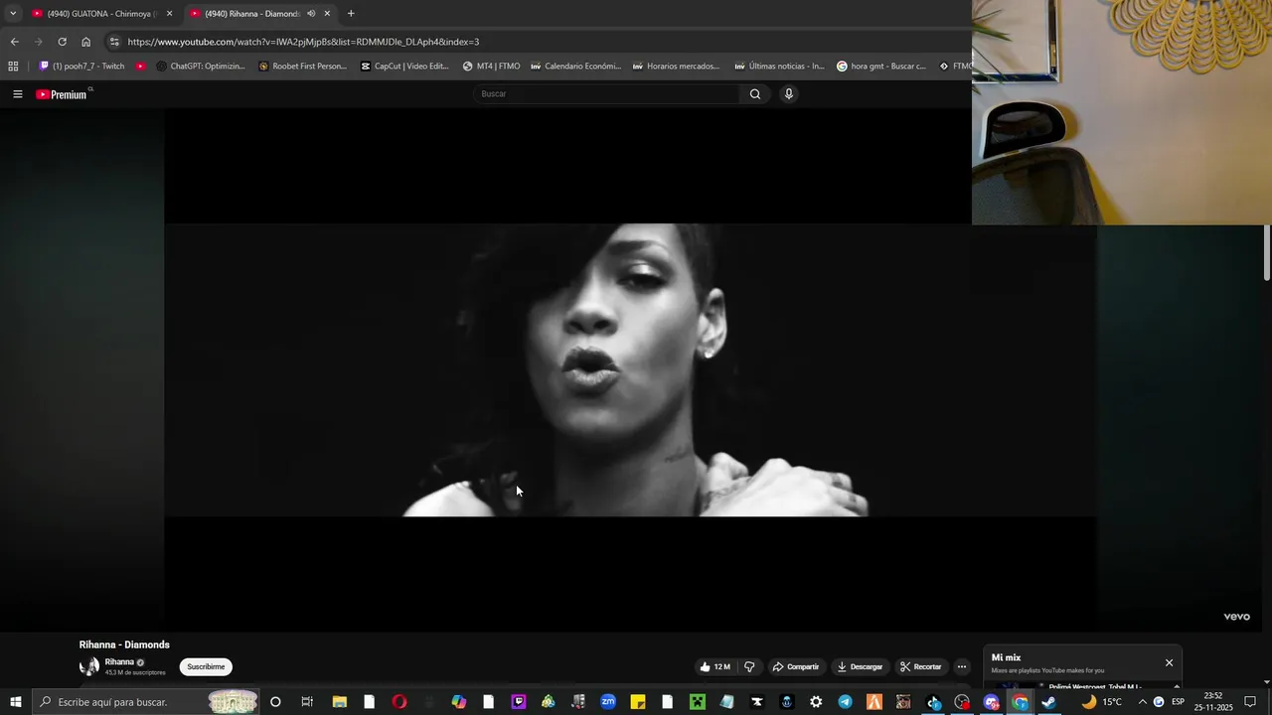1272x715 pixels.
Task: Dislike the video with thumbs down
Action: click(749, 667)
